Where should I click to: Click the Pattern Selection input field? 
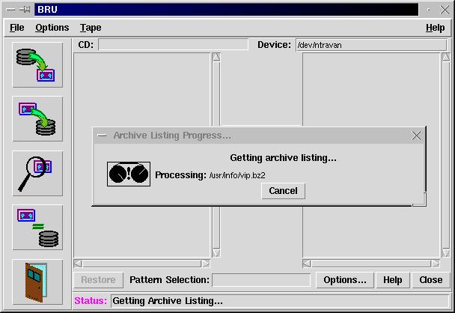pos(260,280)
